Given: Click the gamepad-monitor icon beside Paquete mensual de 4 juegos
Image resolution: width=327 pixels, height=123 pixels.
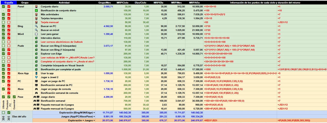Looking at the screenshot, I should [x=36, y=105].
